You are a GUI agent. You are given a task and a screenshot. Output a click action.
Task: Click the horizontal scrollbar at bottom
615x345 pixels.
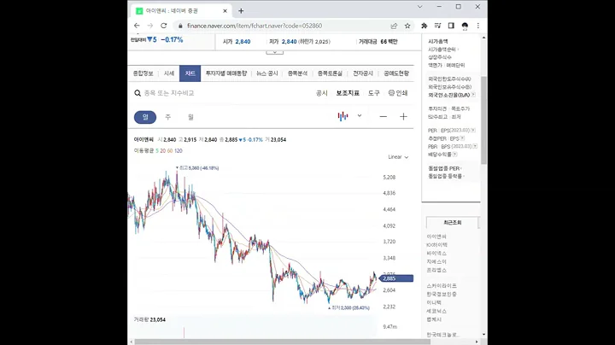(283, 342)
